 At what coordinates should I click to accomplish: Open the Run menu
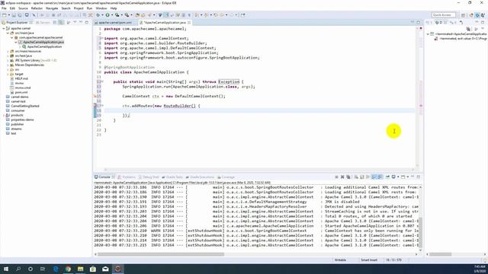(90, 8)
